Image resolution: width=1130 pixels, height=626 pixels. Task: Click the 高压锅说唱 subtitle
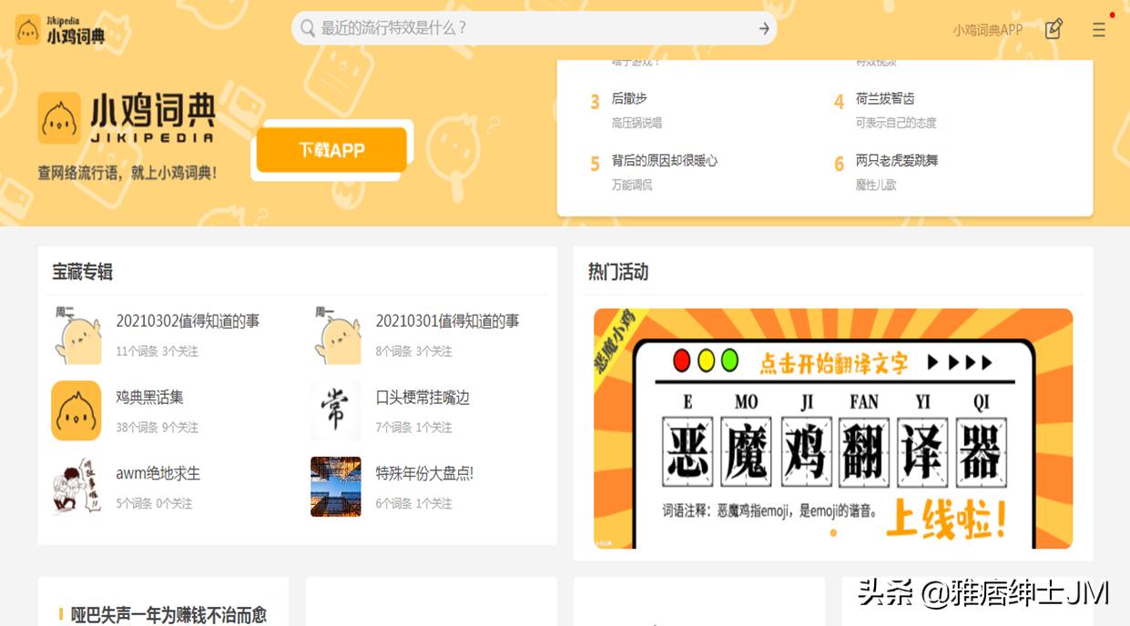pos(636,123)
